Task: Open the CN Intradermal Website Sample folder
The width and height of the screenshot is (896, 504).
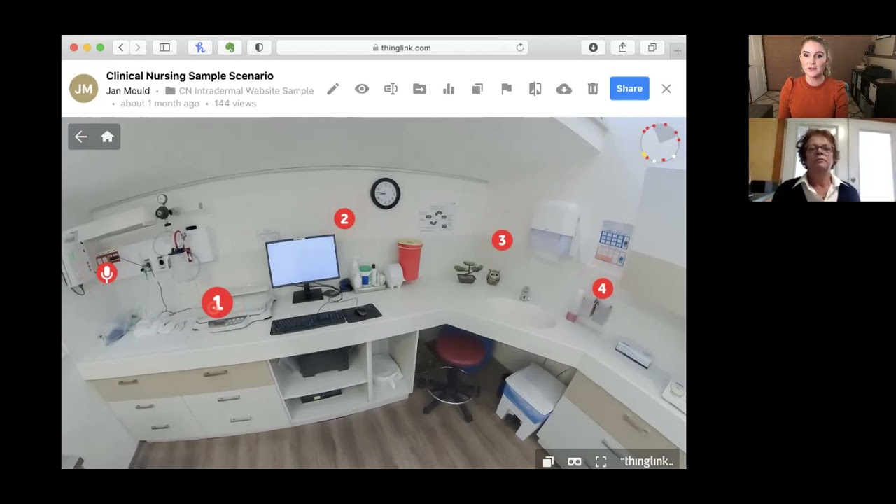Action: click(x=239, y=91)
